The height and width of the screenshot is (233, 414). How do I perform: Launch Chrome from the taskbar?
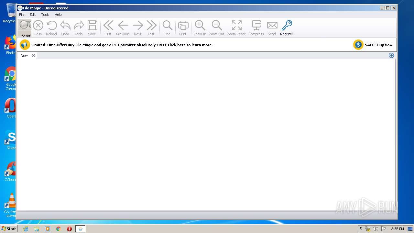59,229
